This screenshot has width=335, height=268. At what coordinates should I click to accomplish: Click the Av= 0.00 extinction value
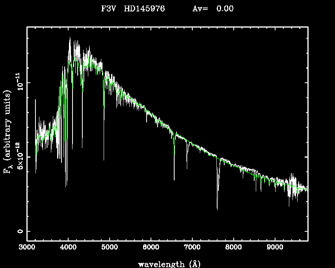coord(213,9)
